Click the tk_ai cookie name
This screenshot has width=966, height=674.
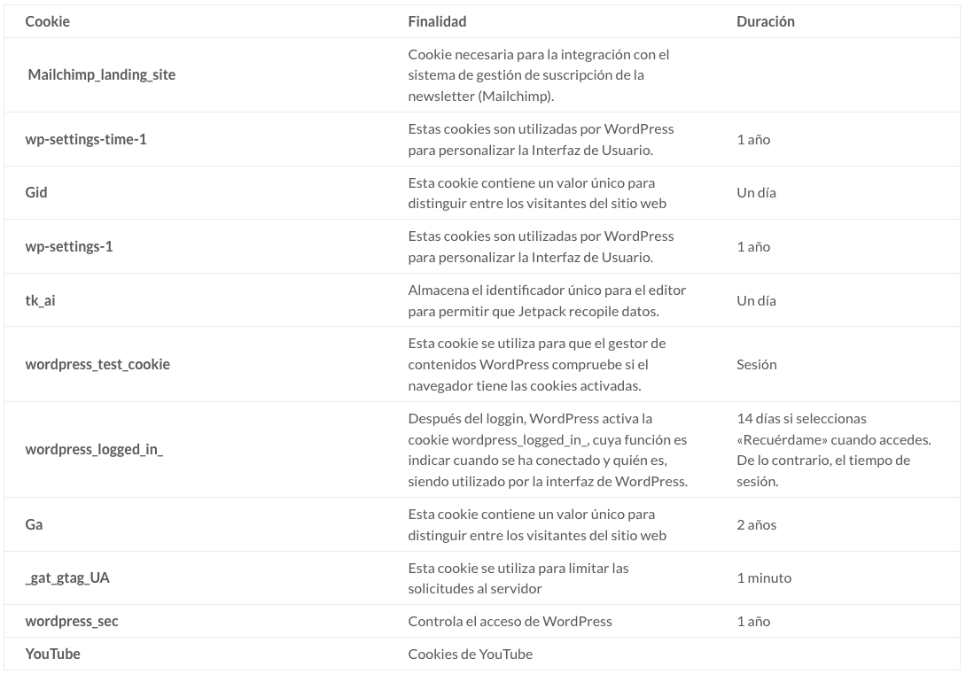pyautogui.click(x=40, y=300)
